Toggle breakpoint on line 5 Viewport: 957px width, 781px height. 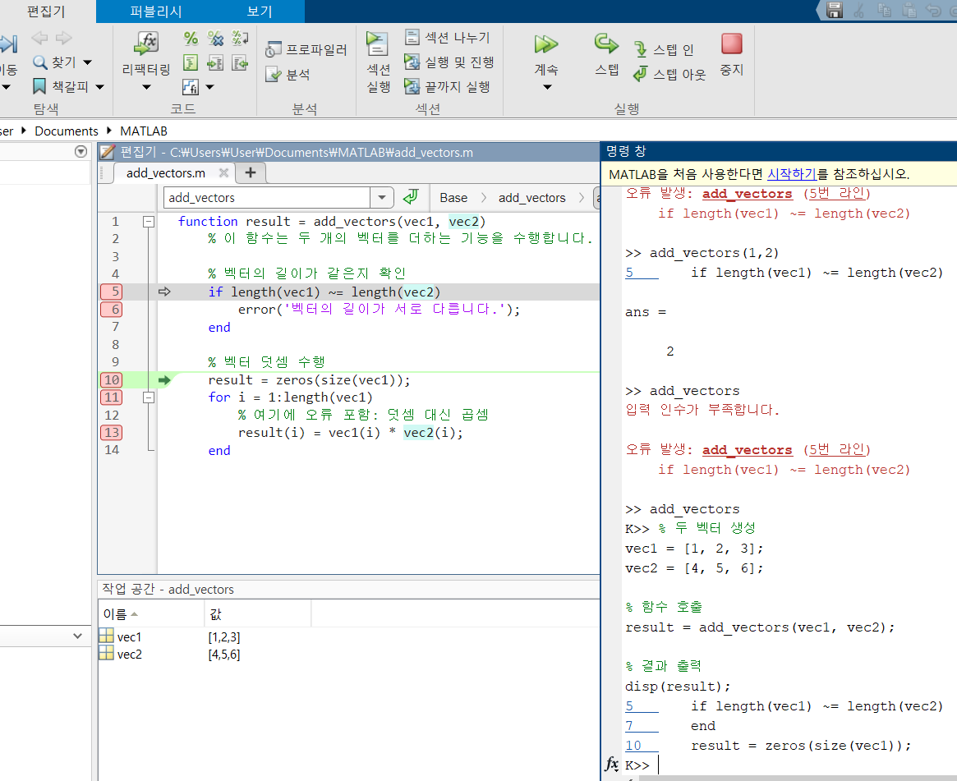[113, 292]
